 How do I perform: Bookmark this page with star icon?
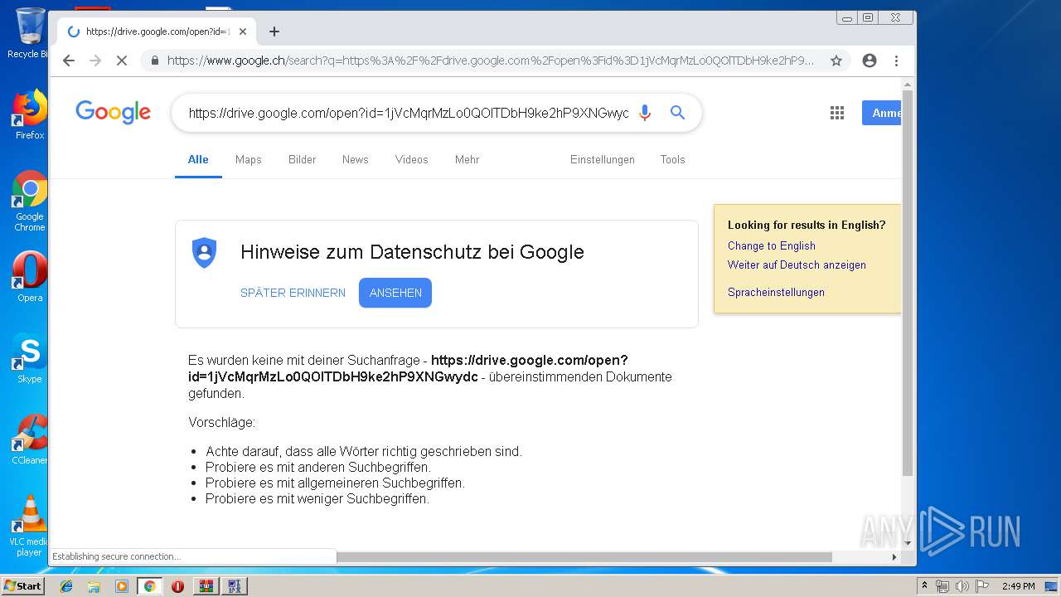836,61
